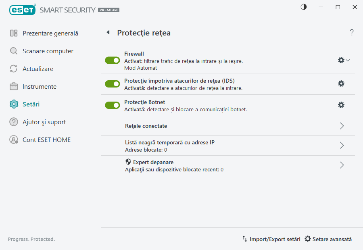Open Setare avansată
363x250 pixels.
pyautogui.click(x=328, y=239)
